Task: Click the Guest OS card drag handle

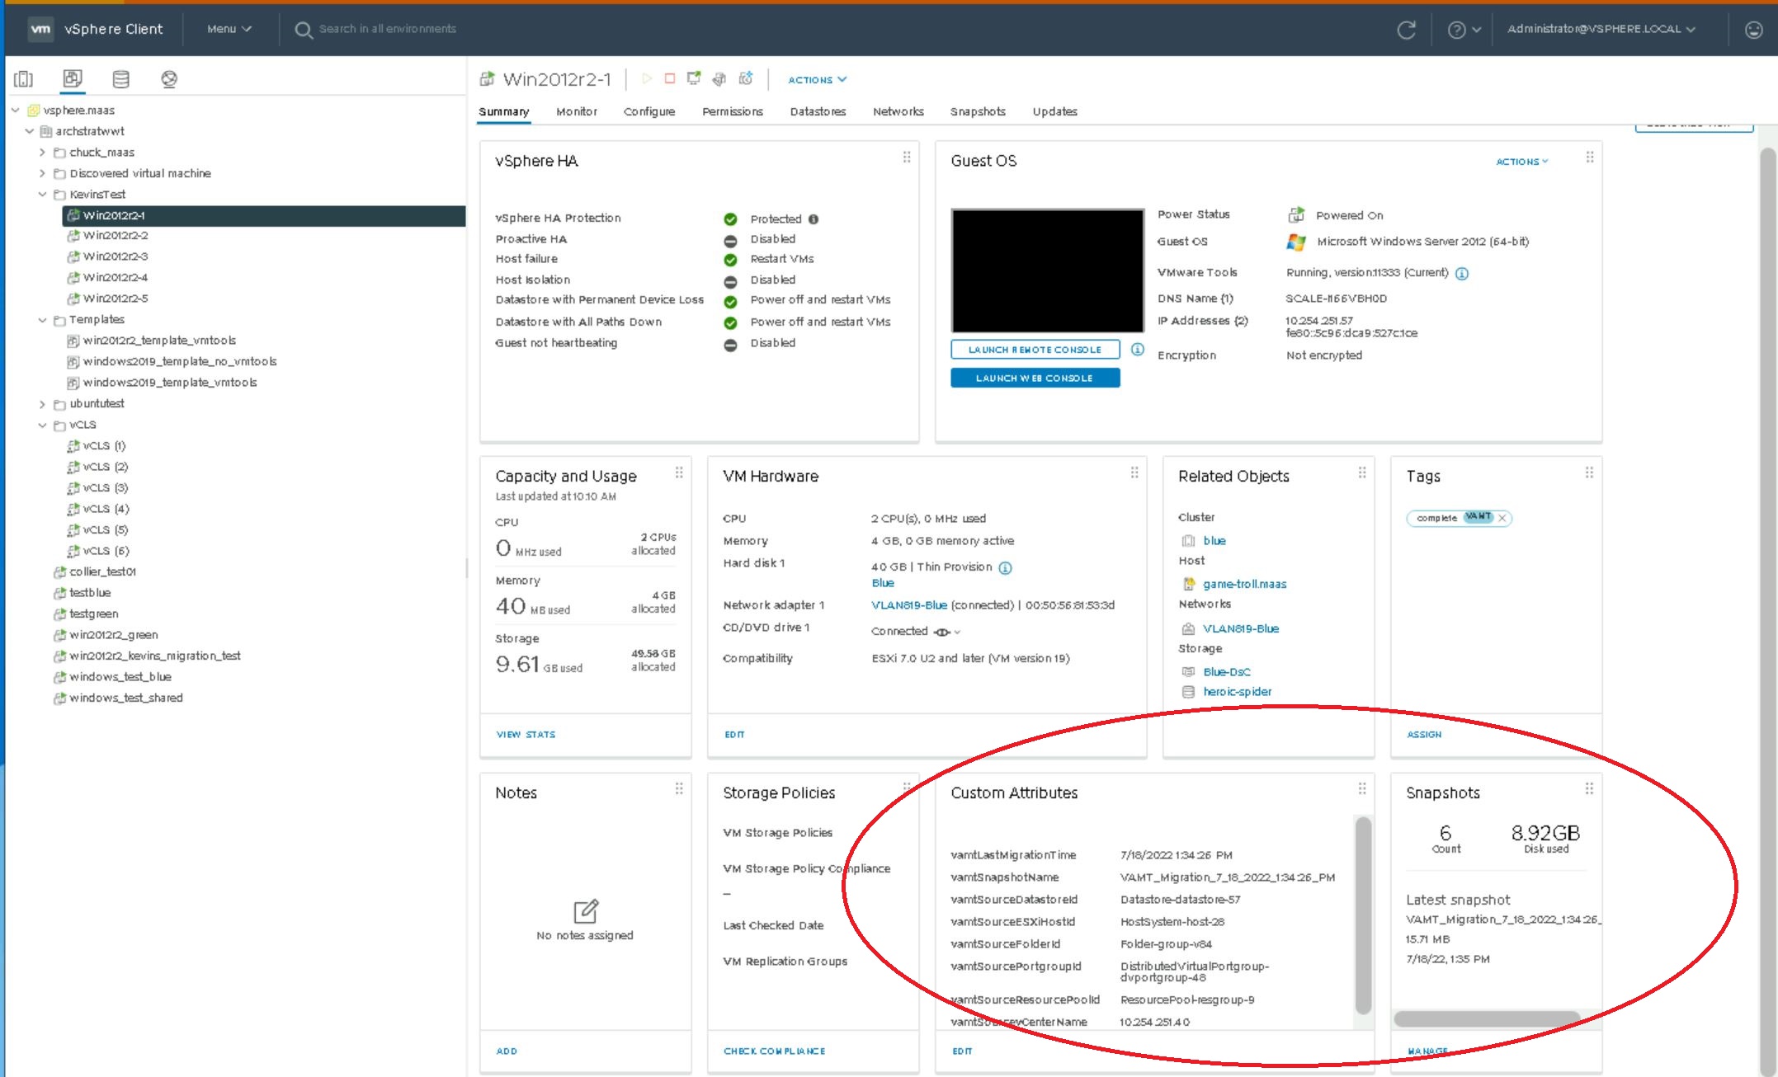Action: [x=1590, y=157]
